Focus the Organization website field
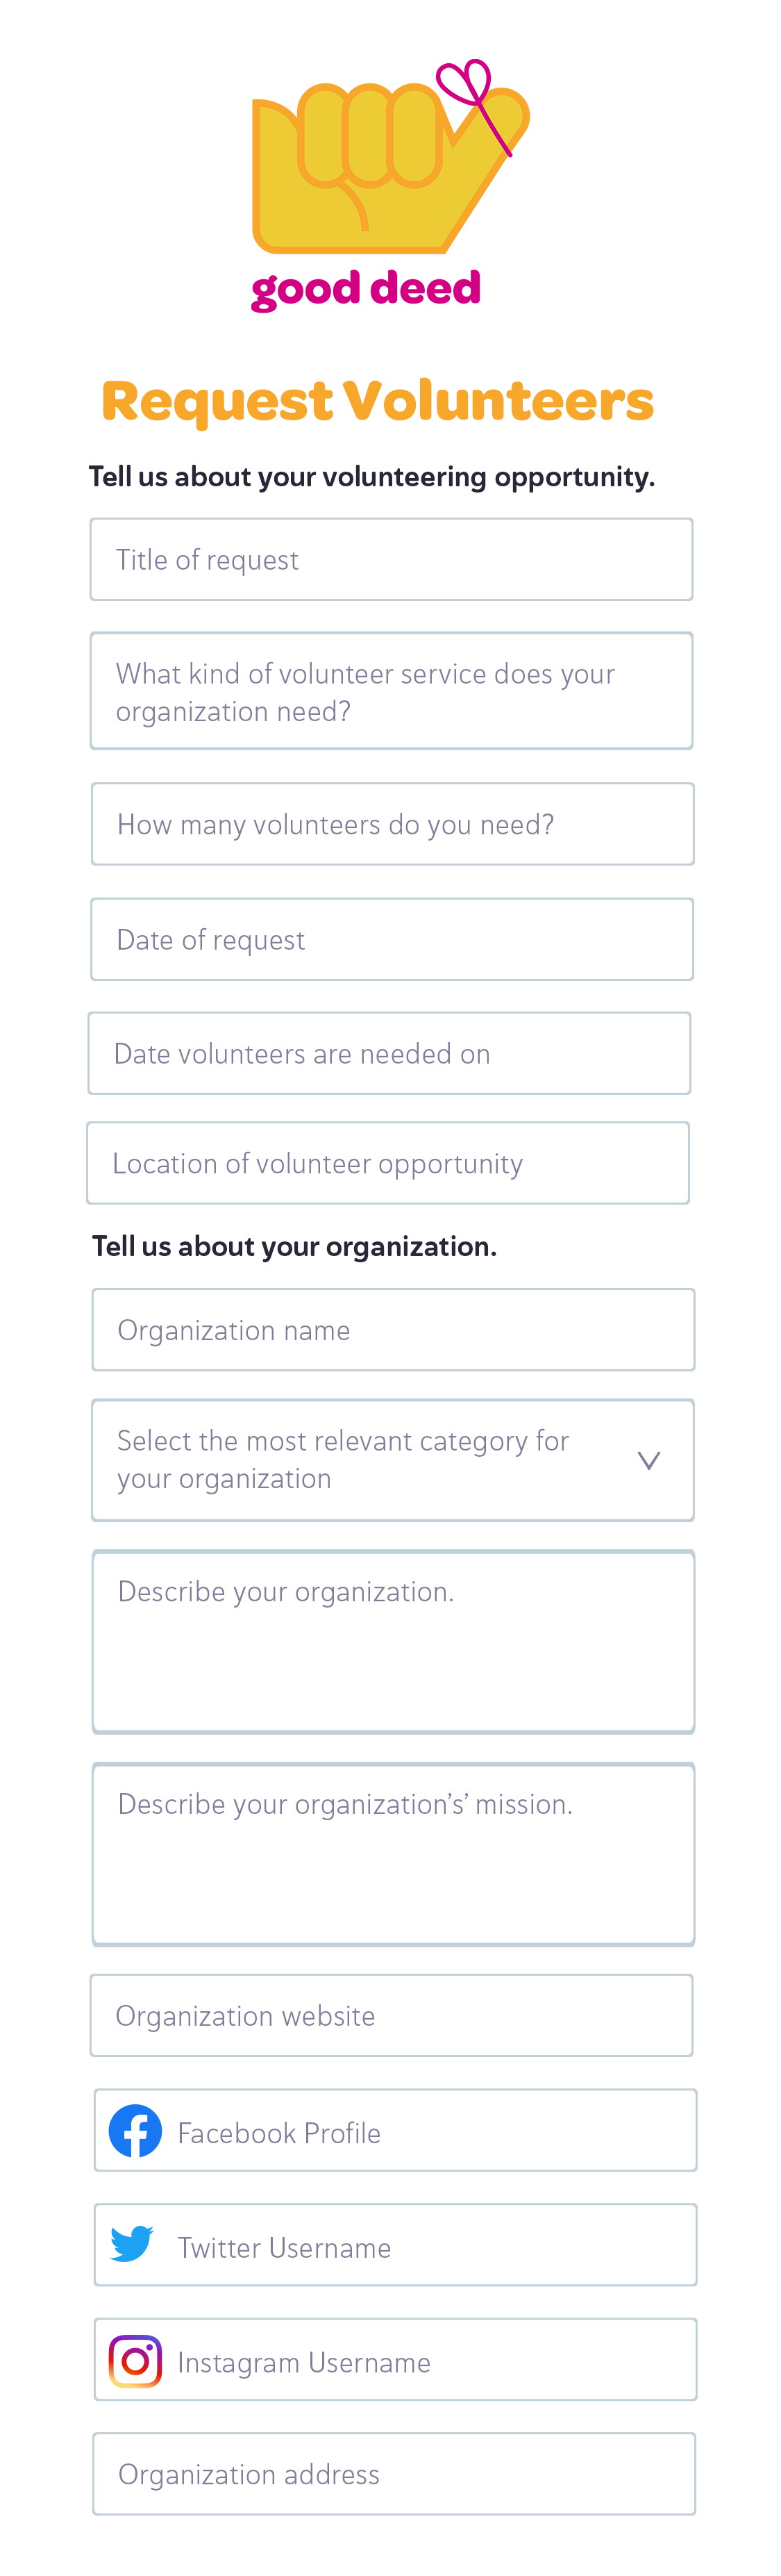 pyautogui.click(x=392, y=2015)
